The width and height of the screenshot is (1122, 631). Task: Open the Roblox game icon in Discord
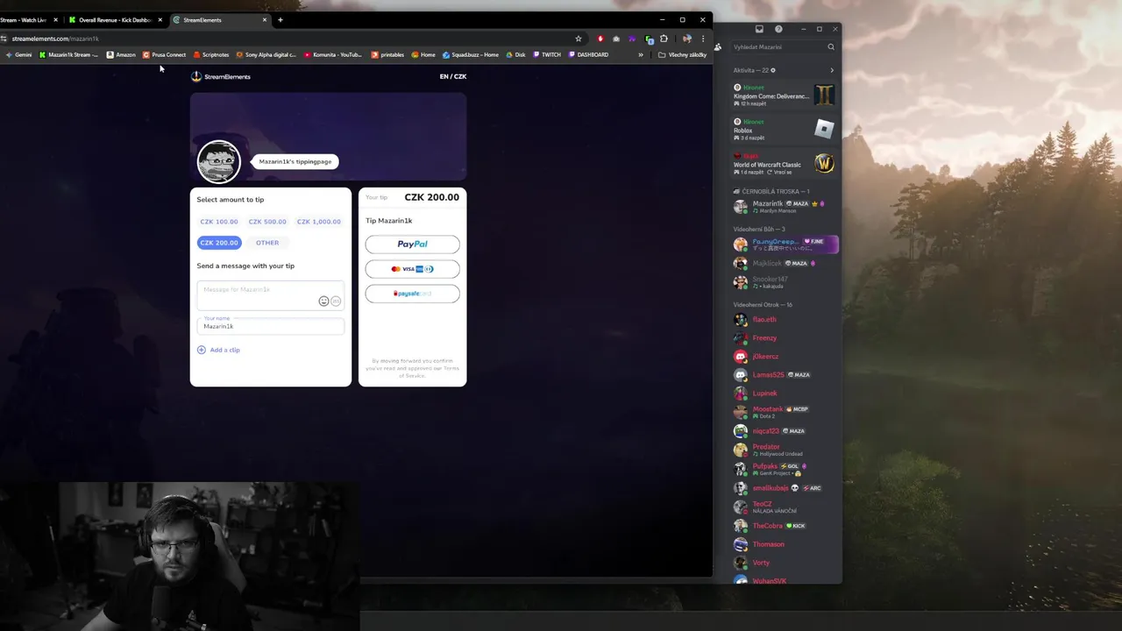824,130
